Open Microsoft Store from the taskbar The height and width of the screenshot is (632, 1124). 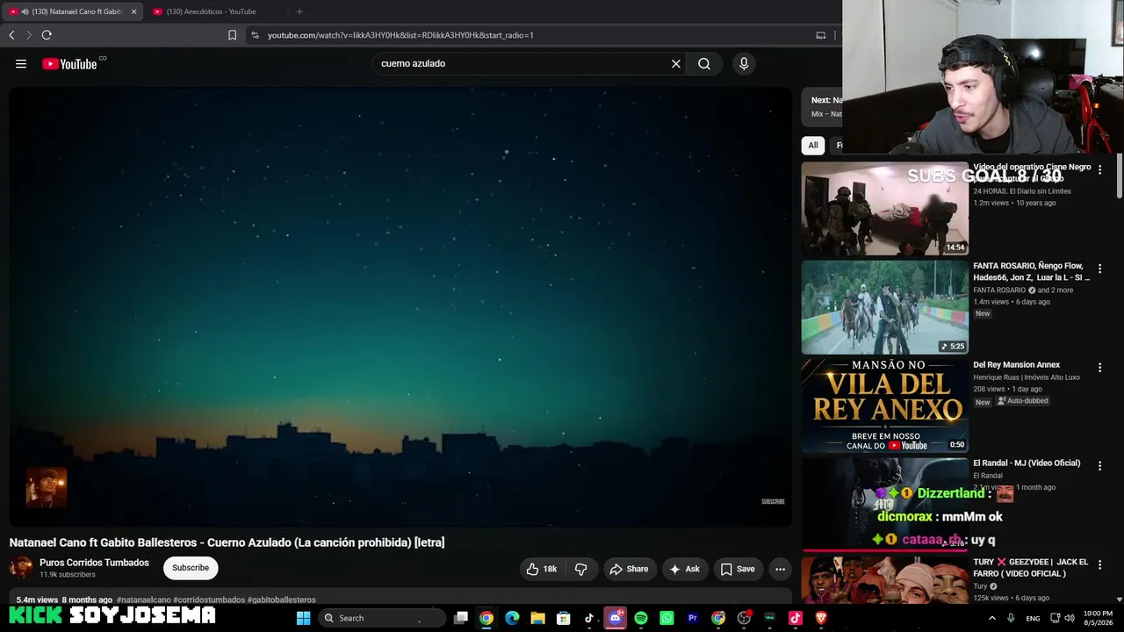pyautogui.click(x=564, y=618)
